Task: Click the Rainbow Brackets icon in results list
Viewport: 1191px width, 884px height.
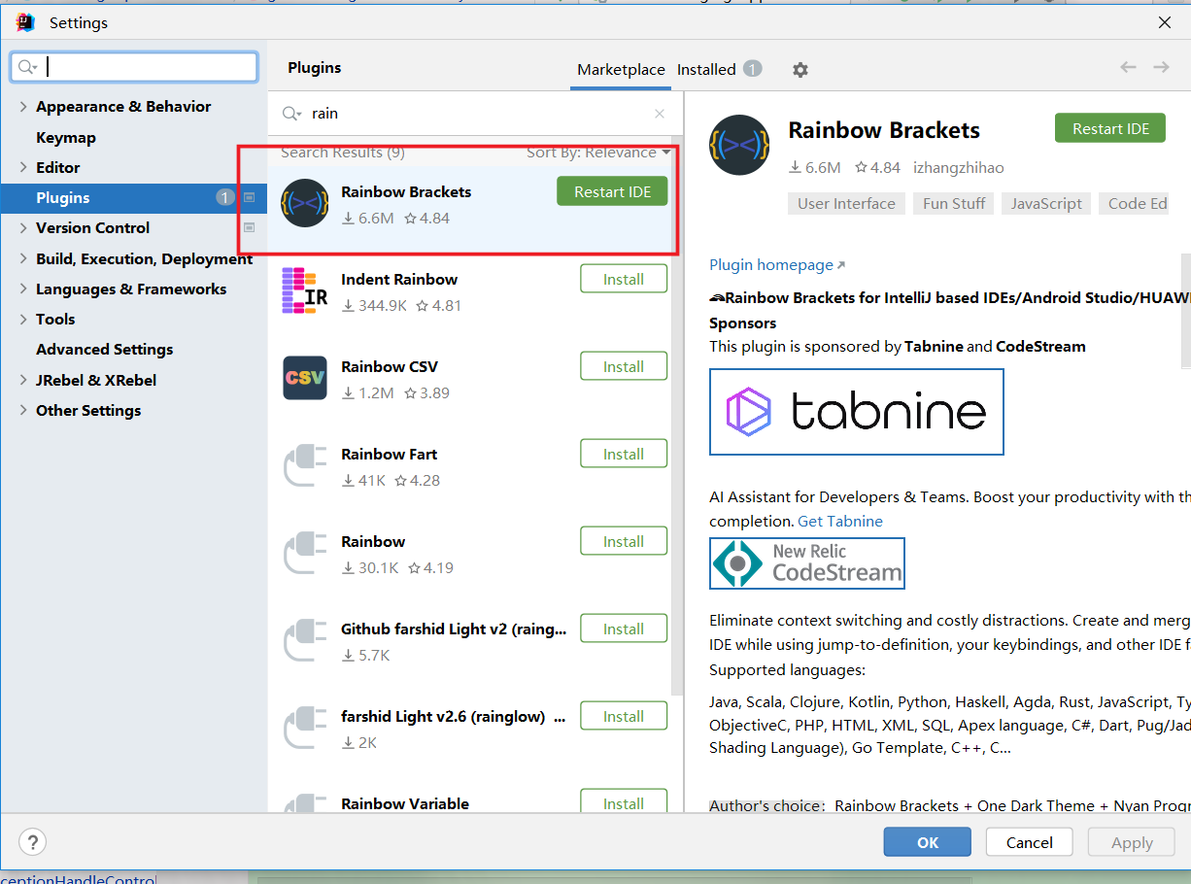Action: (x=305, y=204)
